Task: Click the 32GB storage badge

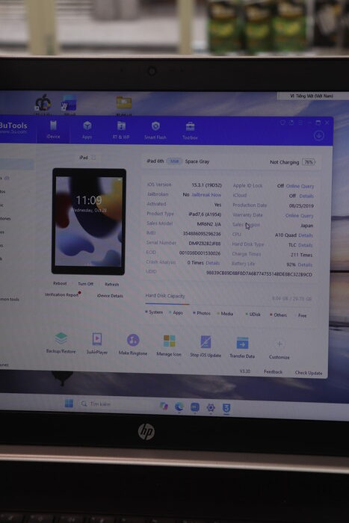Action: 174,161
